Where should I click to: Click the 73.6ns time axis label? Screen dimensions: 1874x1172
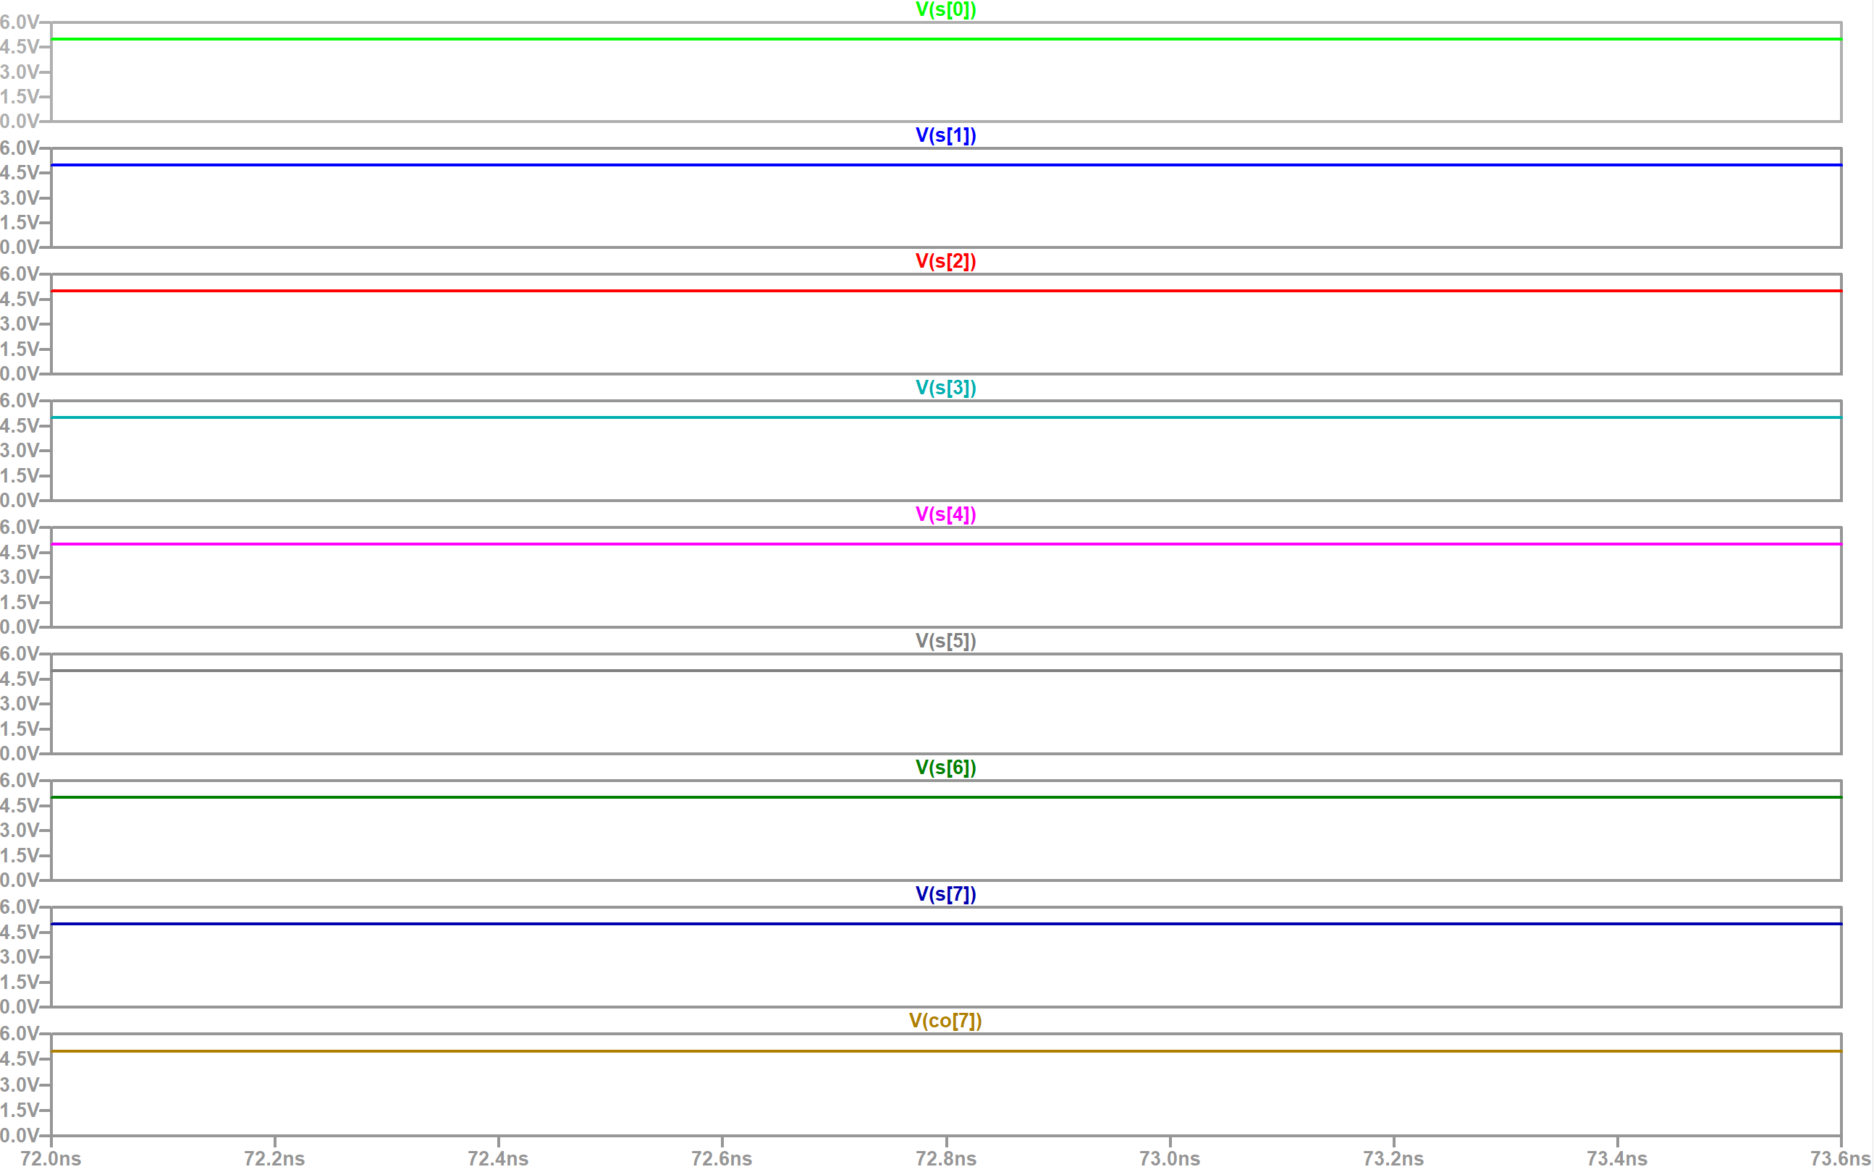click(1840, 1159)
